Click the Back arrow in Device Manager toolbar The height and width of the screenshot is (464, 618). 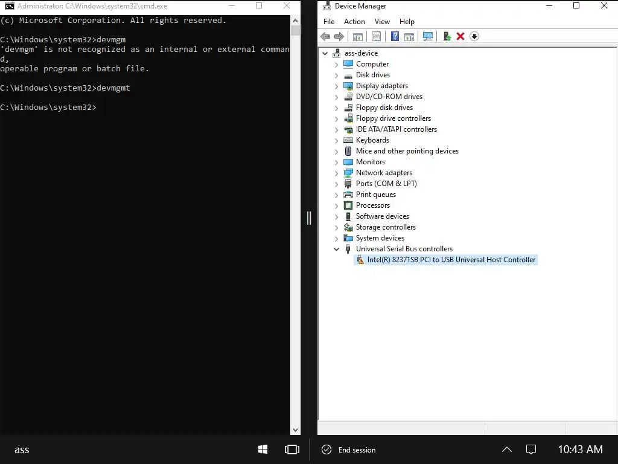click(x=325, y=37)
